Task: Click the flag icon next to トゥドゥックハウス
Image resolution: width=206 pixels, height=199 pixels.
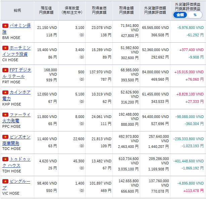Action: [5, 159]
